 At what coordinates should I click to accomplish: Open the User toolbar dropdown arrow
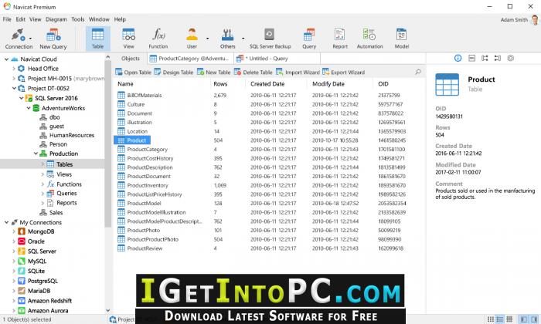[x=208, y=35]
